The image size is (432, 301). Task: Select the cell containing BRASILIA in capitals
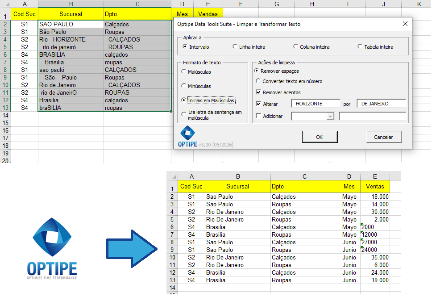point(71,54)
